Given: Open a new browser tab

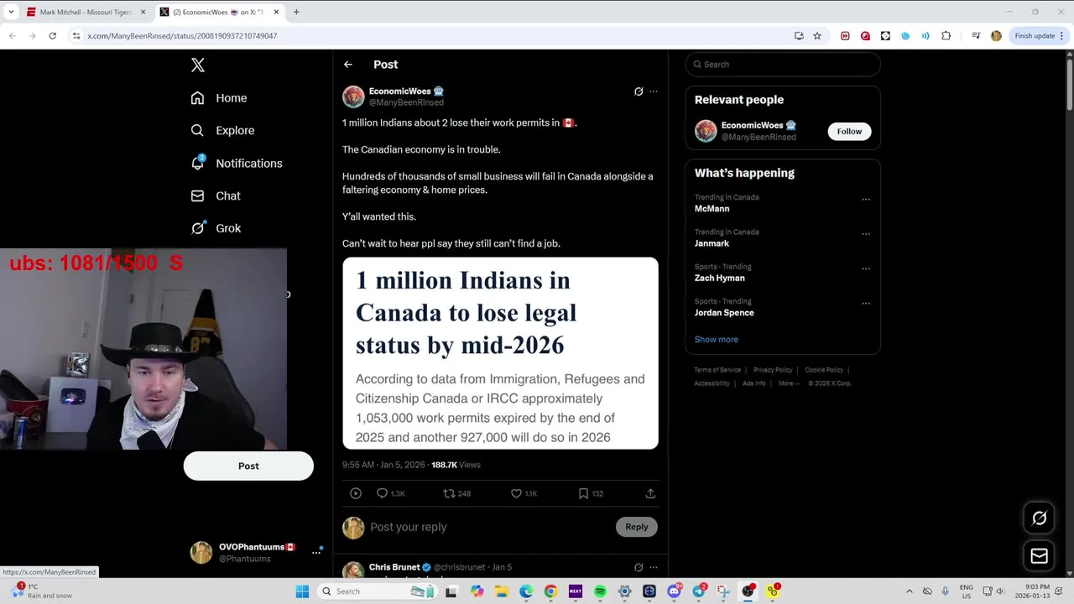Looking at the screenshot, I should [x=296, y=12].
